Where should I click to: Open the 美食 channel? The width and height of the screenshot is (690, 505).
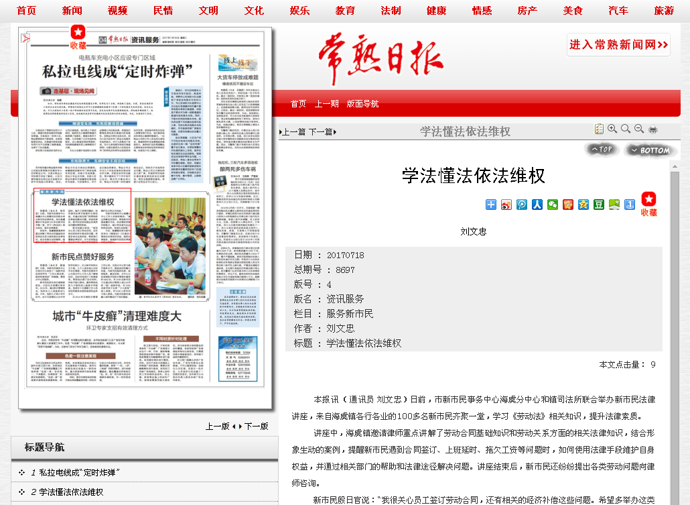pyautogui.click(x=573, y=11)
